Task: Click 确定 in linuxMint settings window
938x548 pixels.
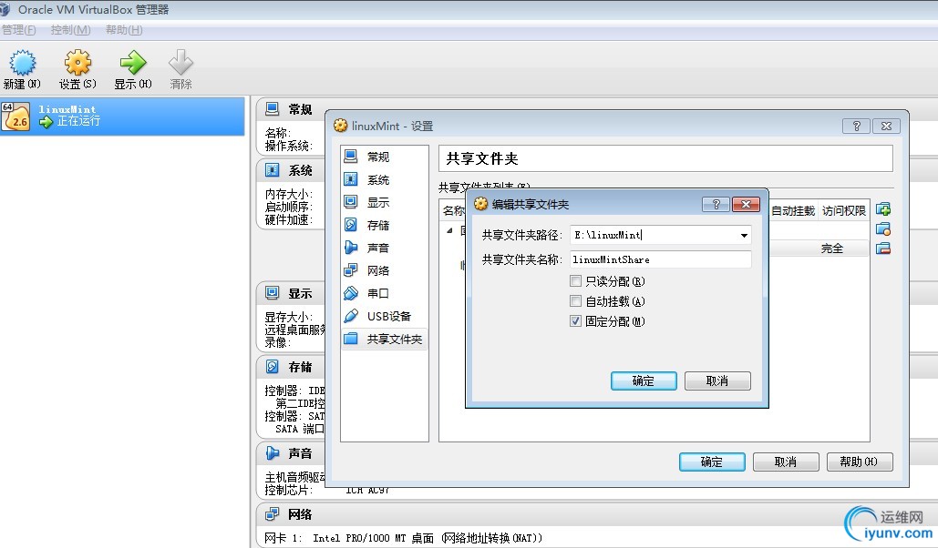Action: coord(712,462)
